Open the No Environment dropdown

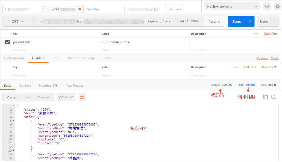[232, 6]
